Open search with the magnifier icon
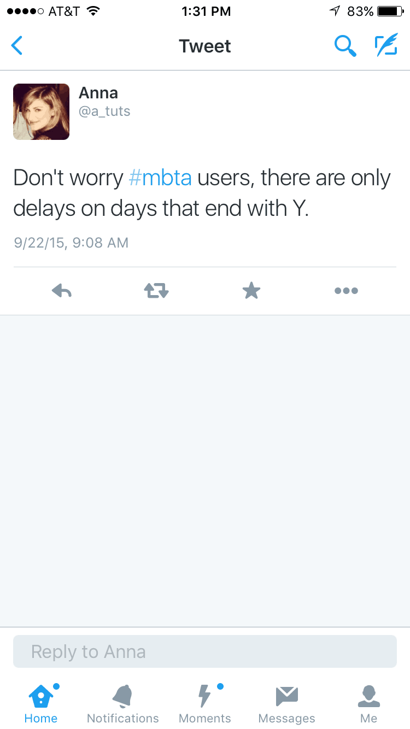410x729 pixels. tap(345, 46)
